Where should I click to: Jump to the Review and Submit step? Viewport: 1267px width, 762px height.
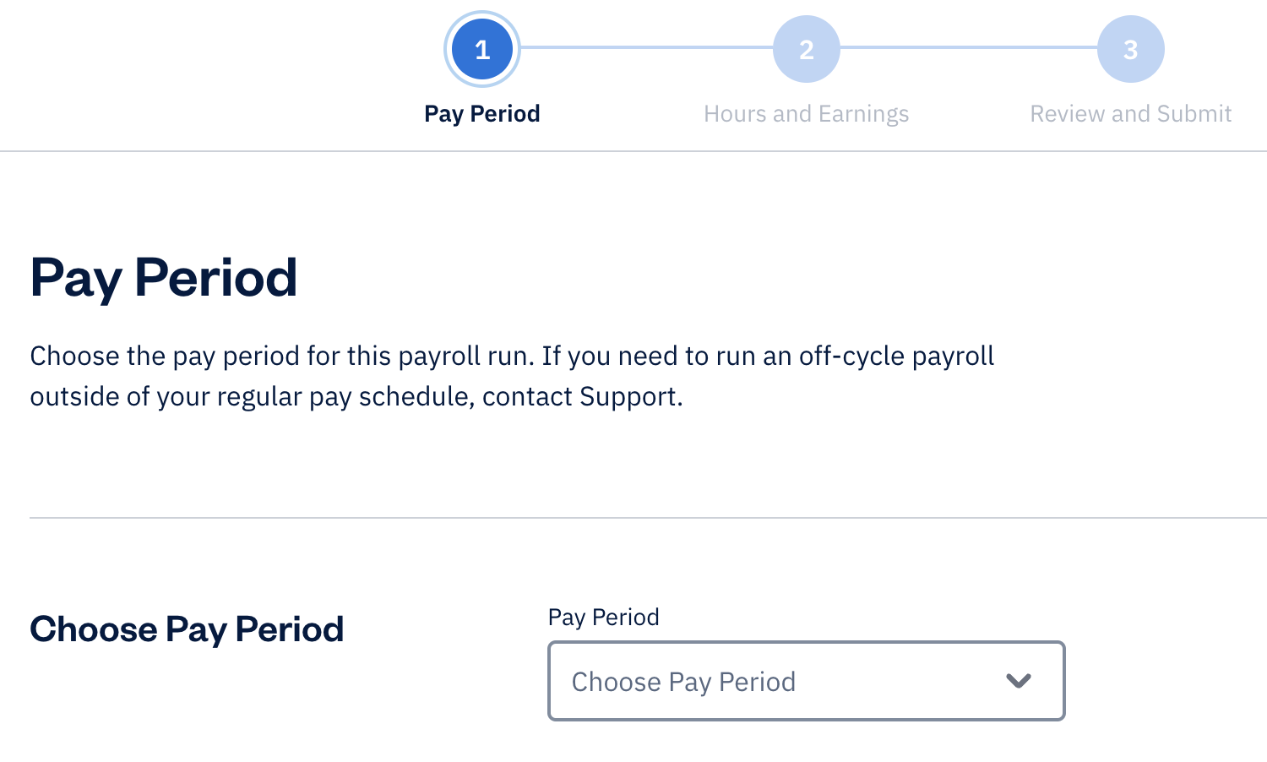[1130, 114]
